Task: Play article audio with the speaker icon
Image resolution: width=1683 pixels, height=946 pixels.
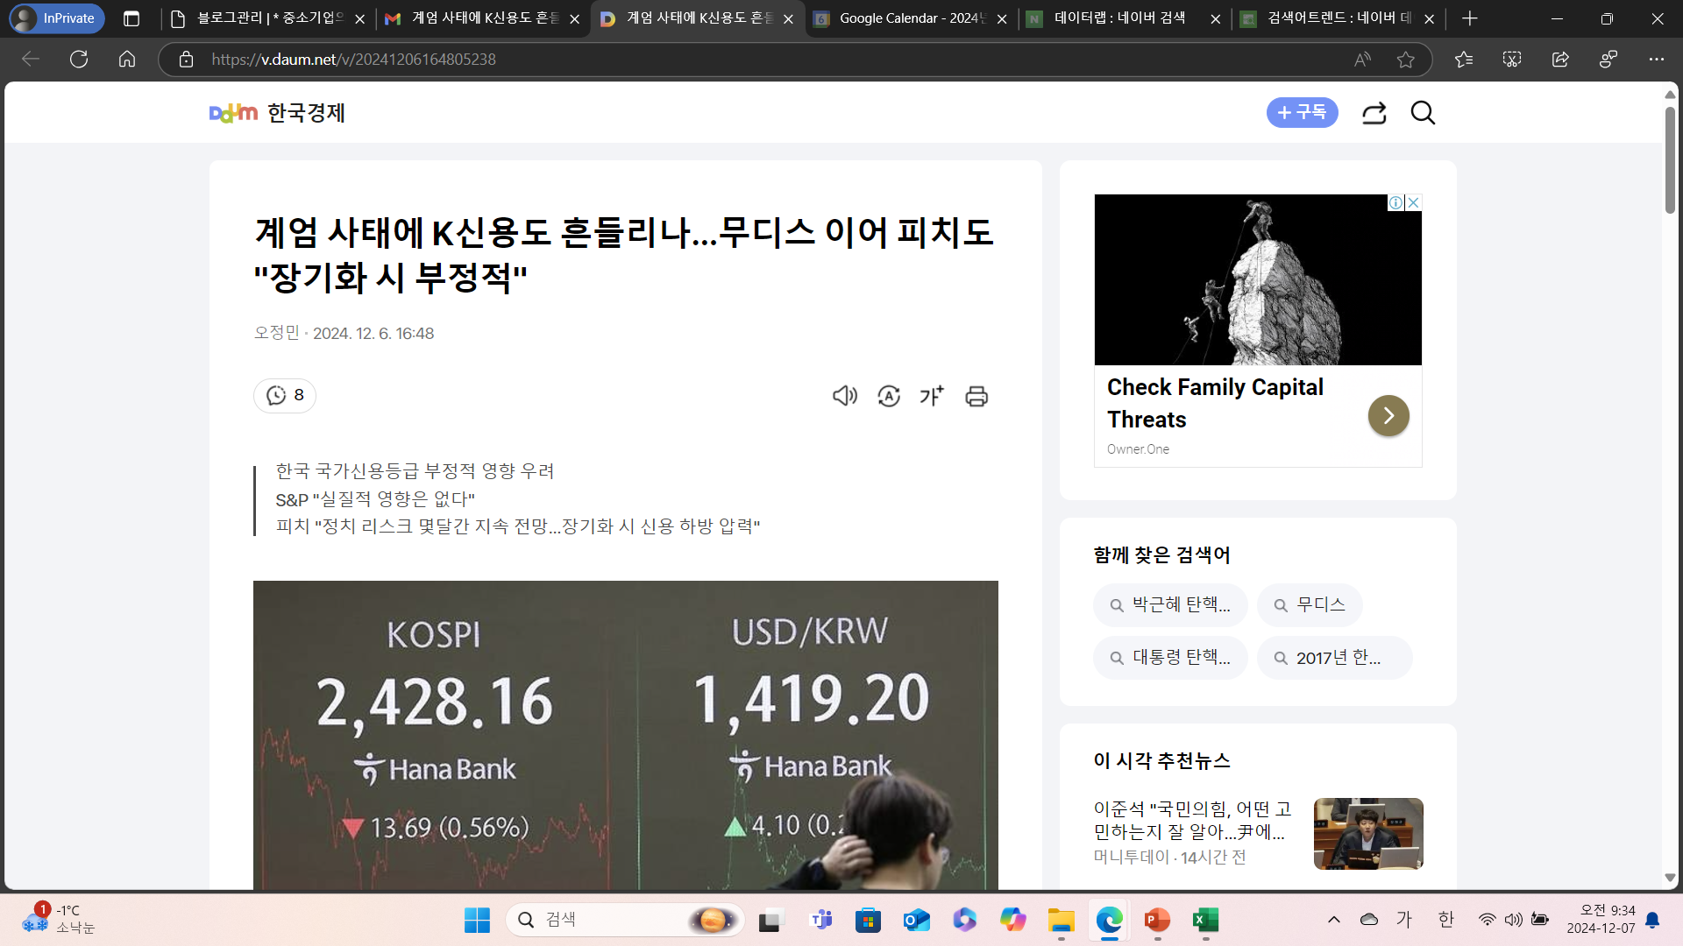Action: pos(844,396)
